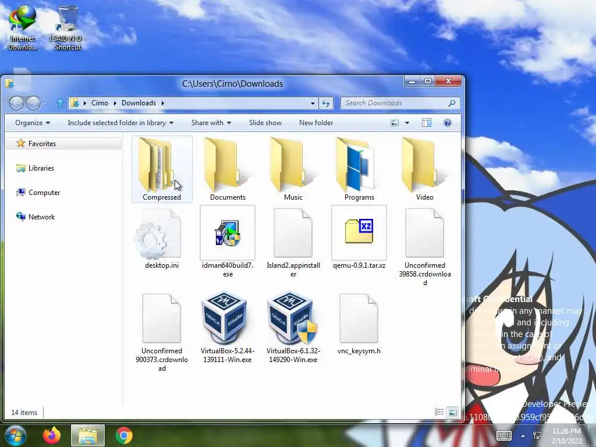Open recent pages dropdown near Forward
Screen dimensions: 596x447
tap(45, 103)
